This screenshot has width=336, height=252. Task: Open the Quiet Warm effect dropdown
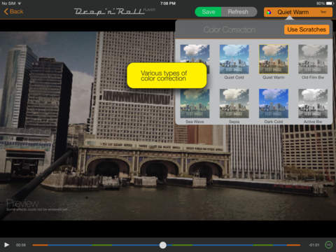tap(298, 12)
